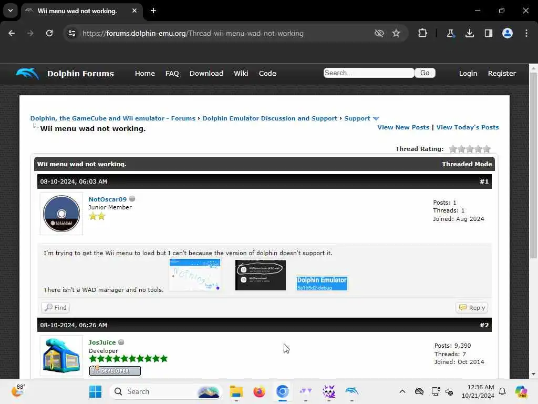Bookmark this page with star icon

[396, 33]
